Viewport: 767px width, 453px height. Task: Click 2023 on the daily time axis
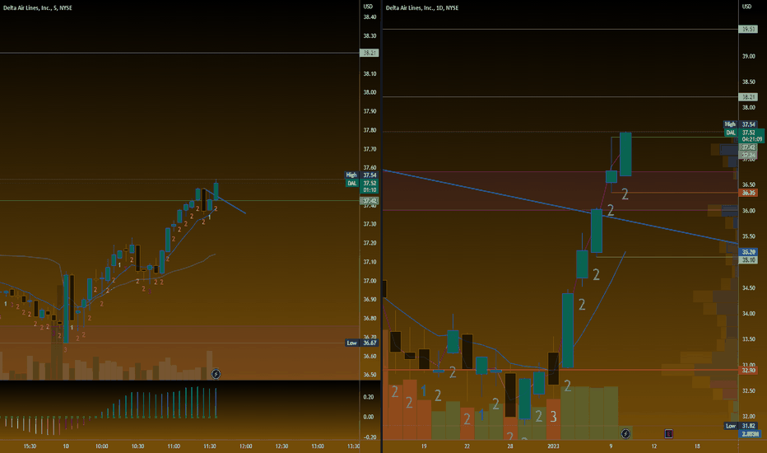[x=553, y=446]
